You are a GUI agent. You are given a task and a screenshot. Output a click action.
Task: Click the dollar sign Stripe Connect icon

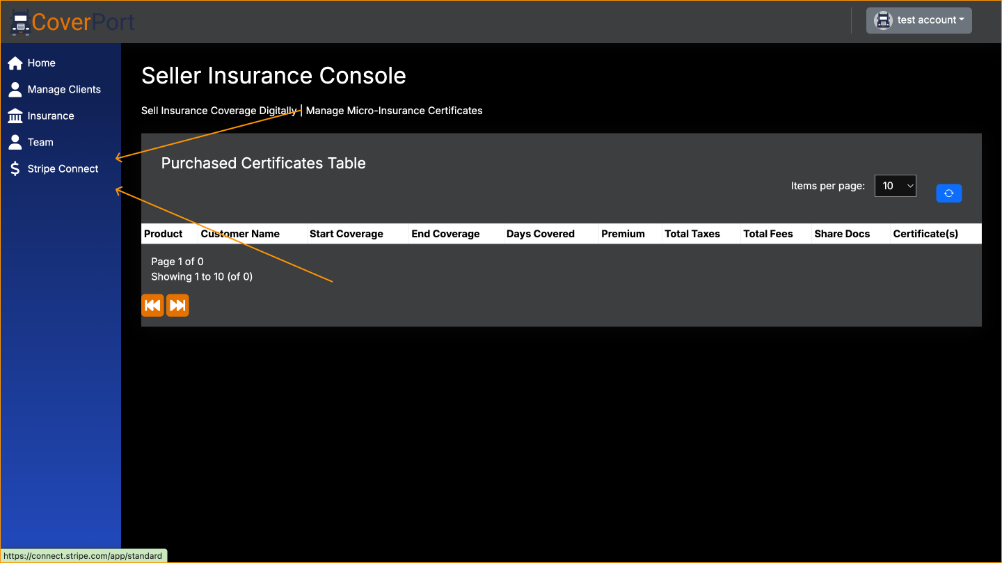[x=15, y=168]
